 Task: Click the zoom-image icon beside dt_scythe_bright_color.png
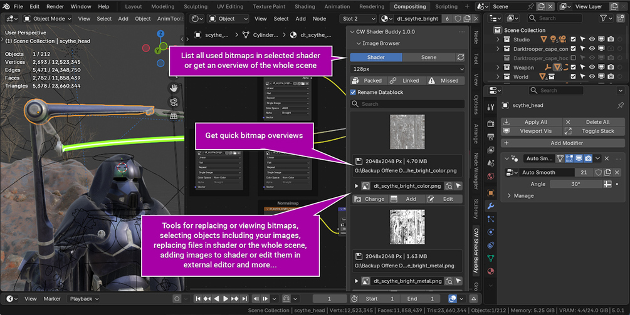point(449,186)
